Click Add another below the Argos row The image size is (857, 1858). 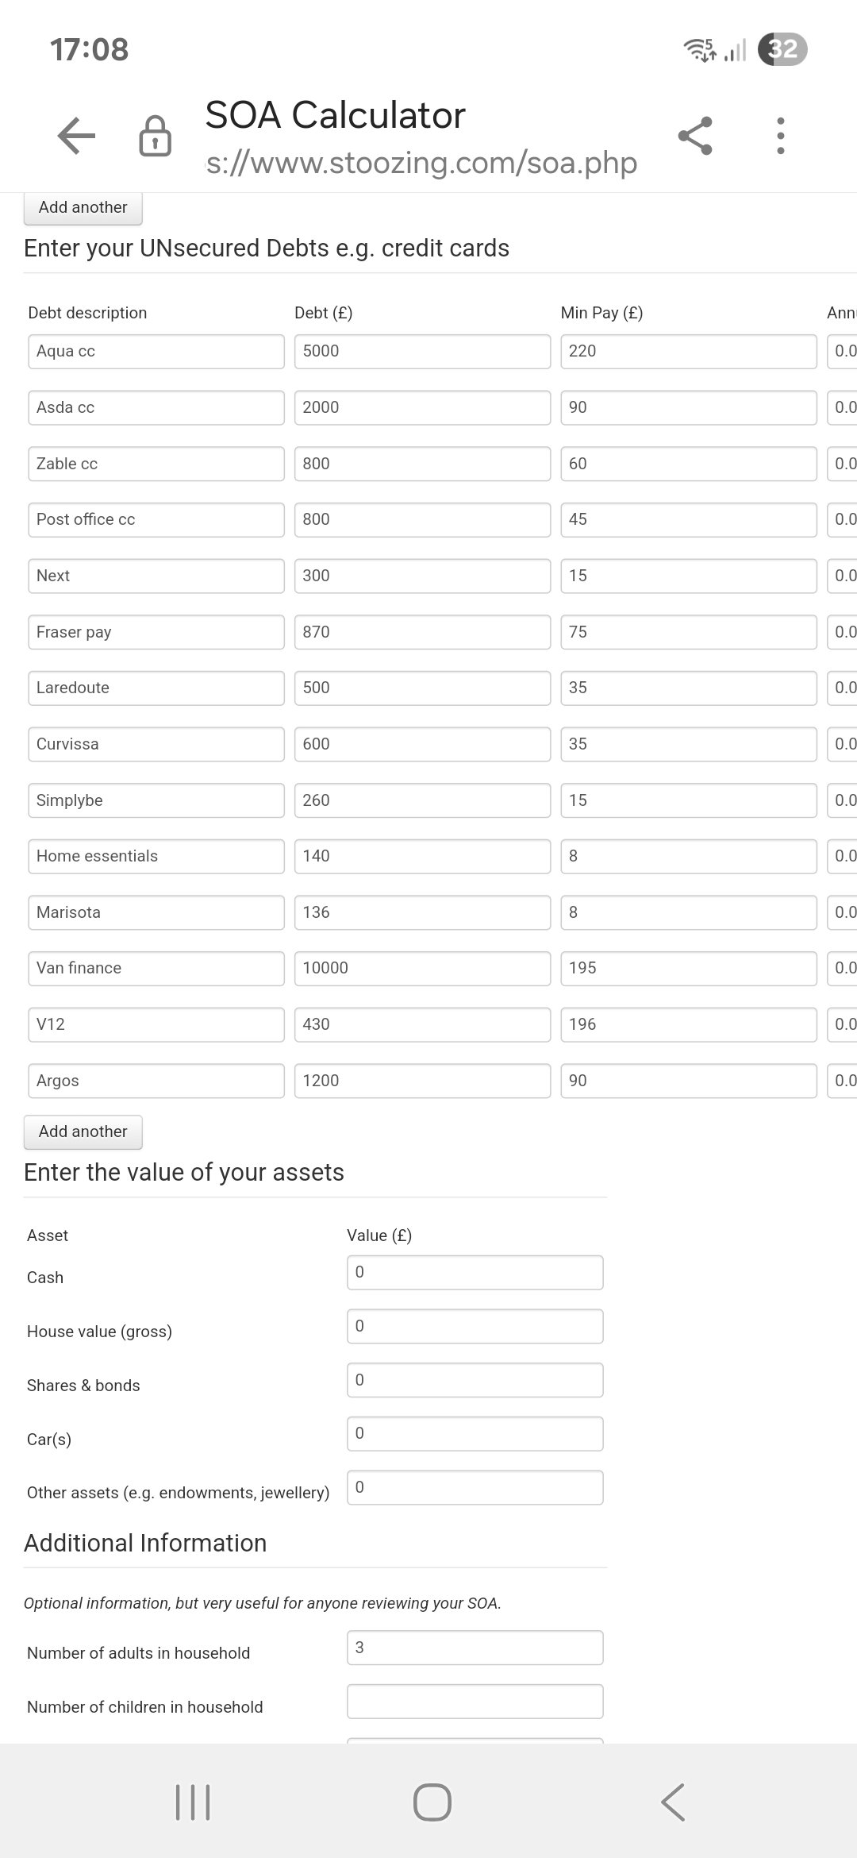(83, 1131)
